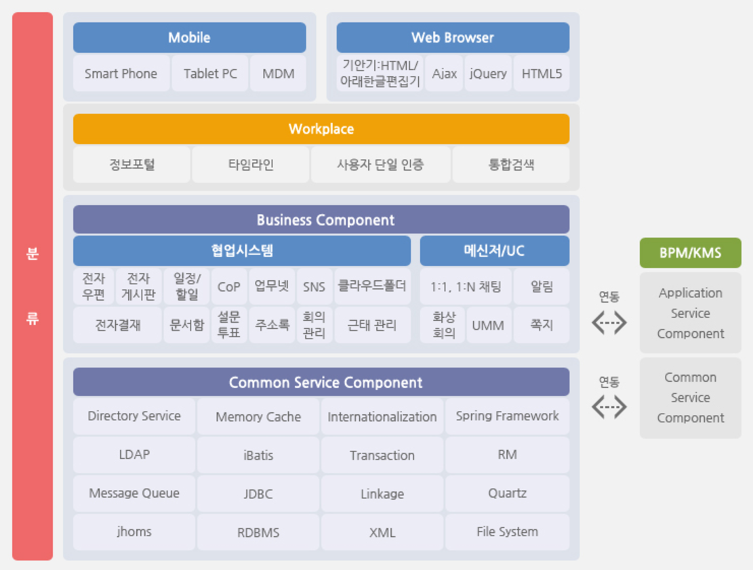Click the 전자게시판 box
The height and width of the screenshot is (570, 753).
click(139, 286)
